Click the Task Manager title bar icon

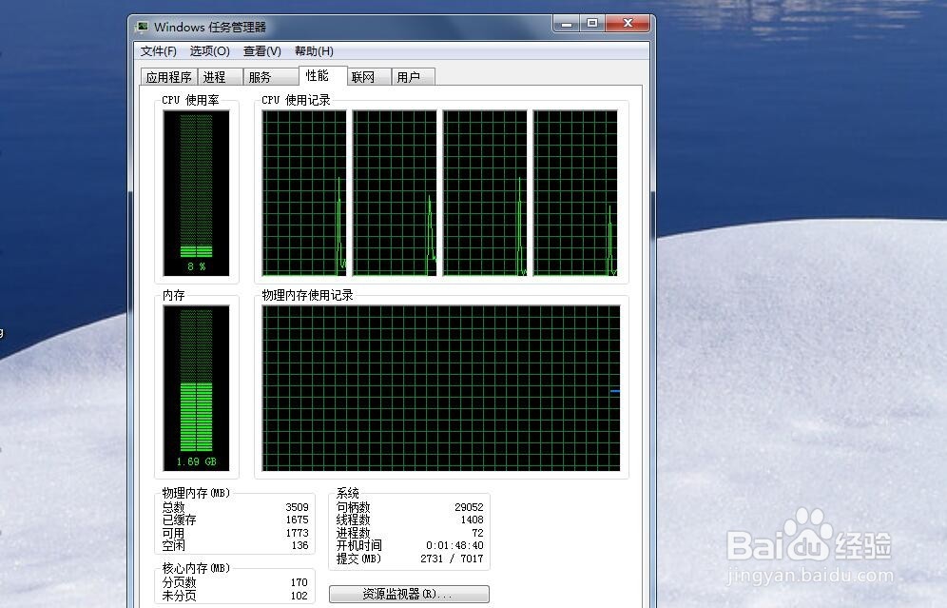[x=143, y=28]
